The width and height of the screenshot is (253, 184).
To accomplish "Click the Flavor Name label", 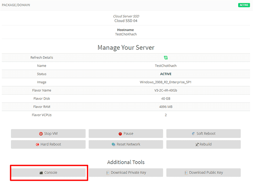I will pyautogui.click(x=42, y=91).
